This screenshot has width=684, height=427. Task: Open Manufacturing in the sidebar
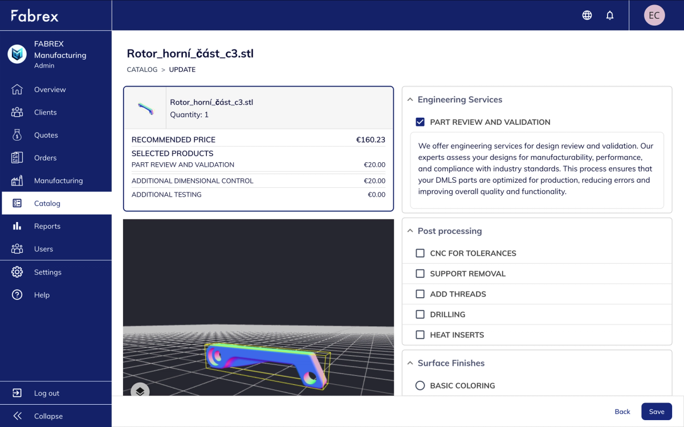click(56, 180)
